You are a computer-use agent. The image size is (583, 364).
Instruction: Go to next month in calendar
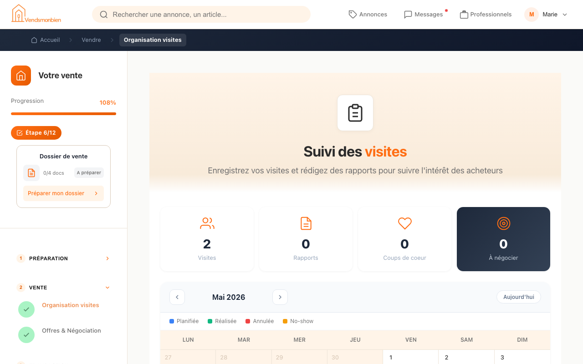(x=280, y=297)
